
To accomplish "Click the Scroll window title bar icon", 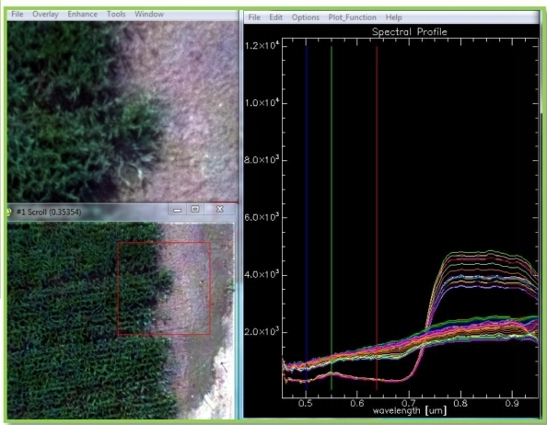I will (8, 212).
